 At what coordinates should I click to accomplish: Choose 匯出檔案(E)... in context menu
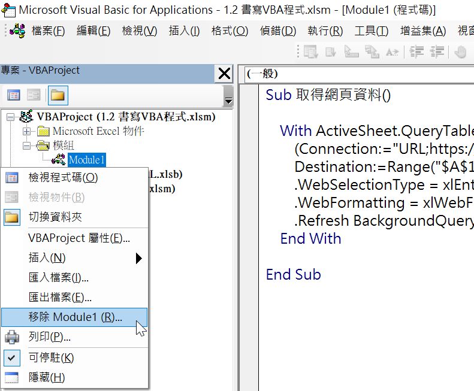[75, 298]
